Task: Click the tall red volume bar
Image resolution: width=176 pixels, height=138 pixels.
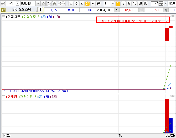Action: point(167,116)
